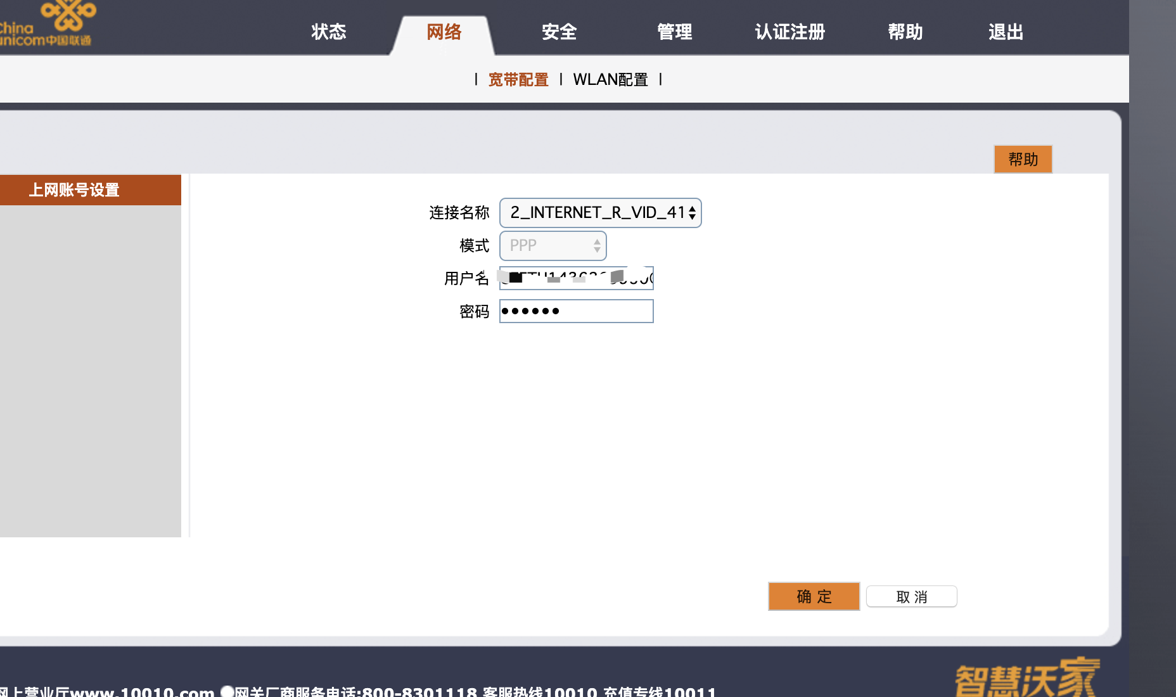Click the 密码 label
Screen dimensions: 1176x697
coord(474,312)
